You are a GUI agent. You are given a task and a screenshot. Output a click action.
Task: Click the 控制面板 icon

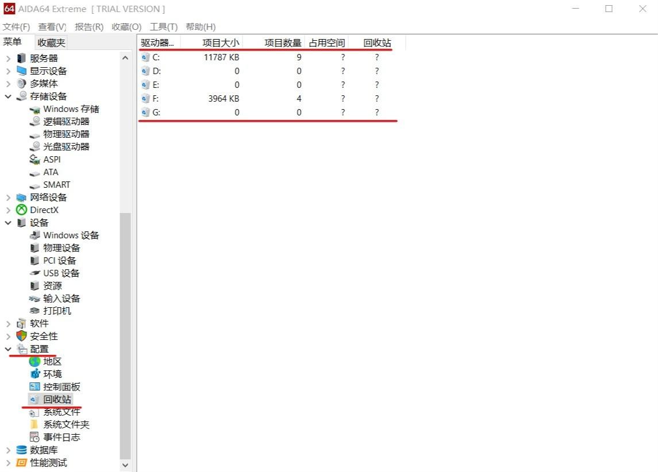(x=35, y=386)
